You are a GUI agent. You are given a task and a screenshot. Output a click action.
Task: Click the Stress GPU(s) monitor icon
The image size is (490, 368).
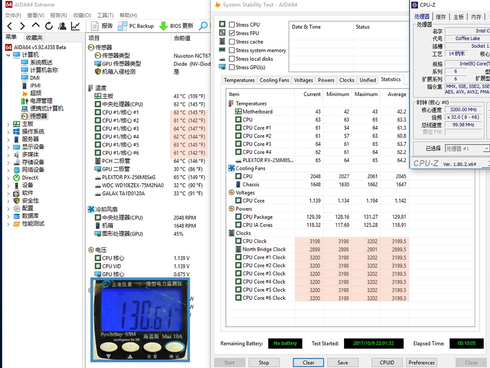[x=222, y=67]
